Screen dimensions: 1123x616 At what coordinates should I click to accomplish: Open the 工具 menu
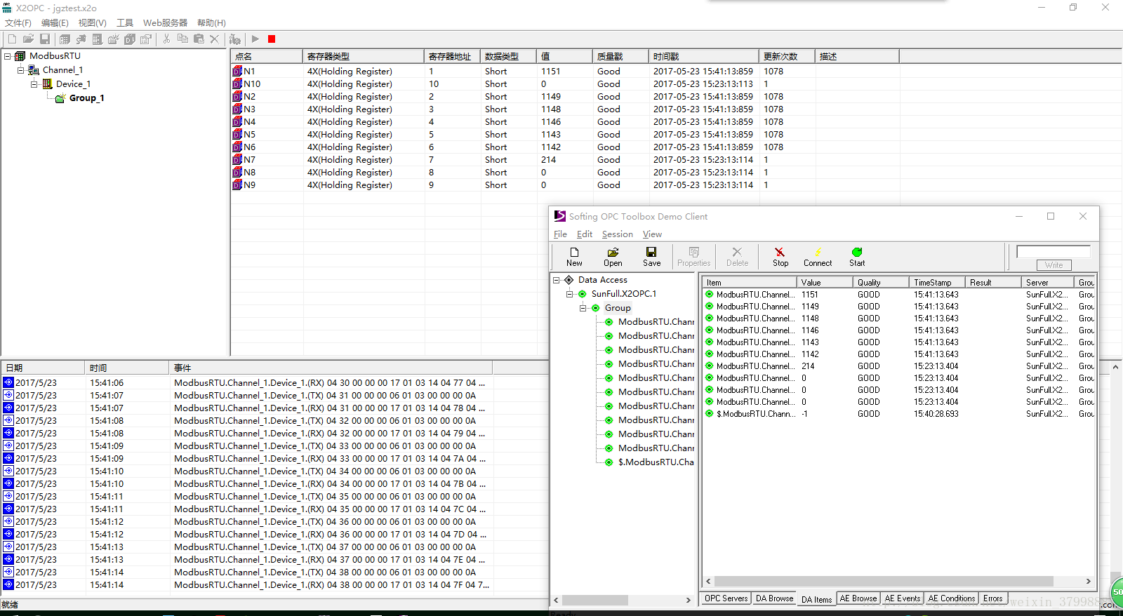tap(125, 23)
